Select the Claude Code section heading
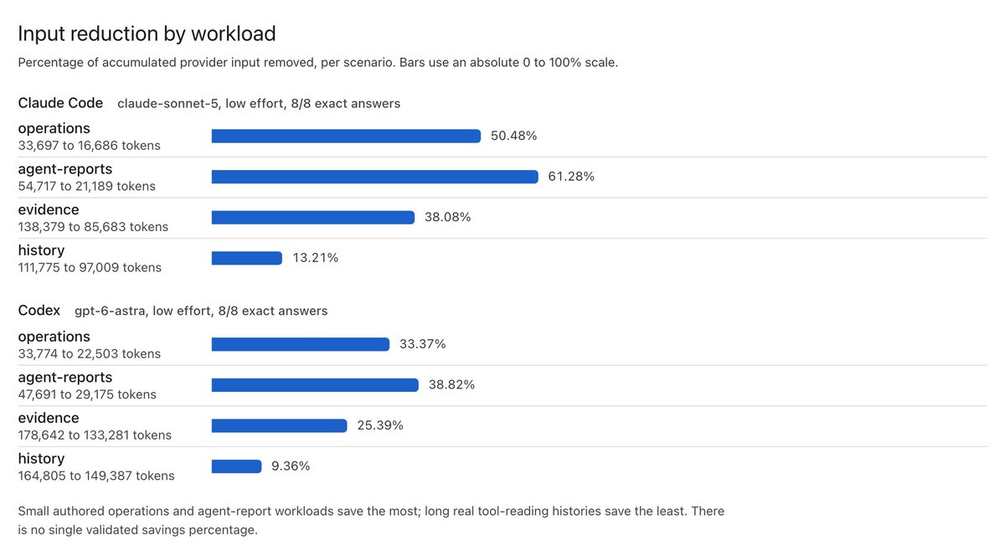This screenshot has width=1005, height=556. pyautogui.click(x=60, y=103)
